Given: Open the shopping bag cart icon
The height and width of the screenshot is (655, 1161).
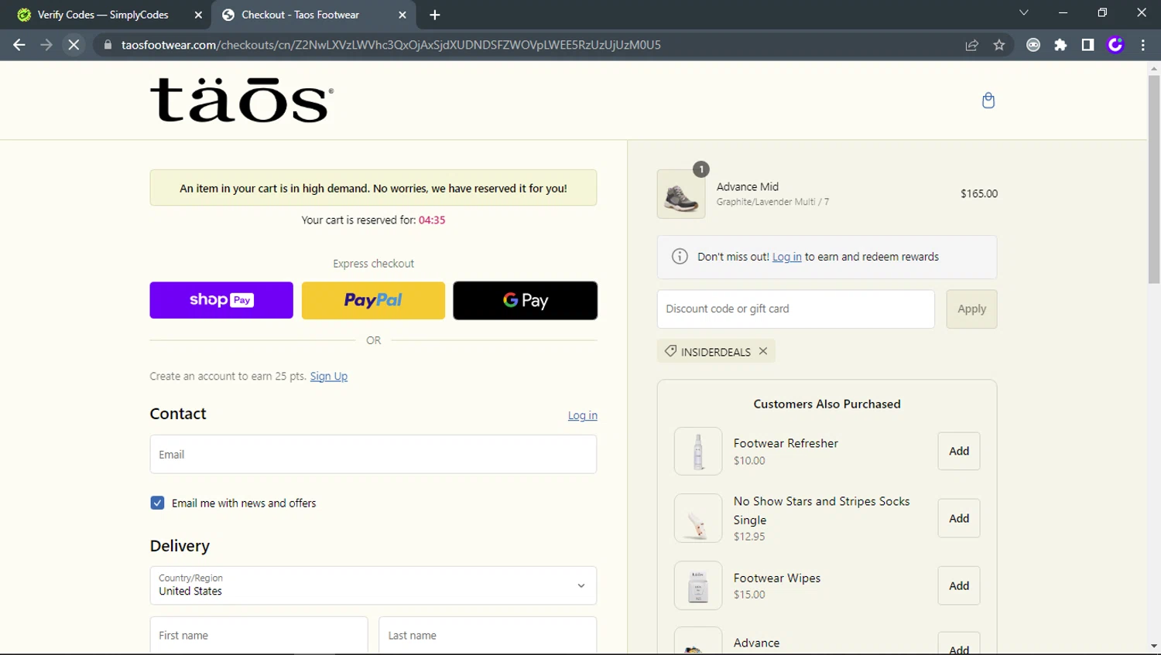Looking at the screenshot, I should point(988,101).
